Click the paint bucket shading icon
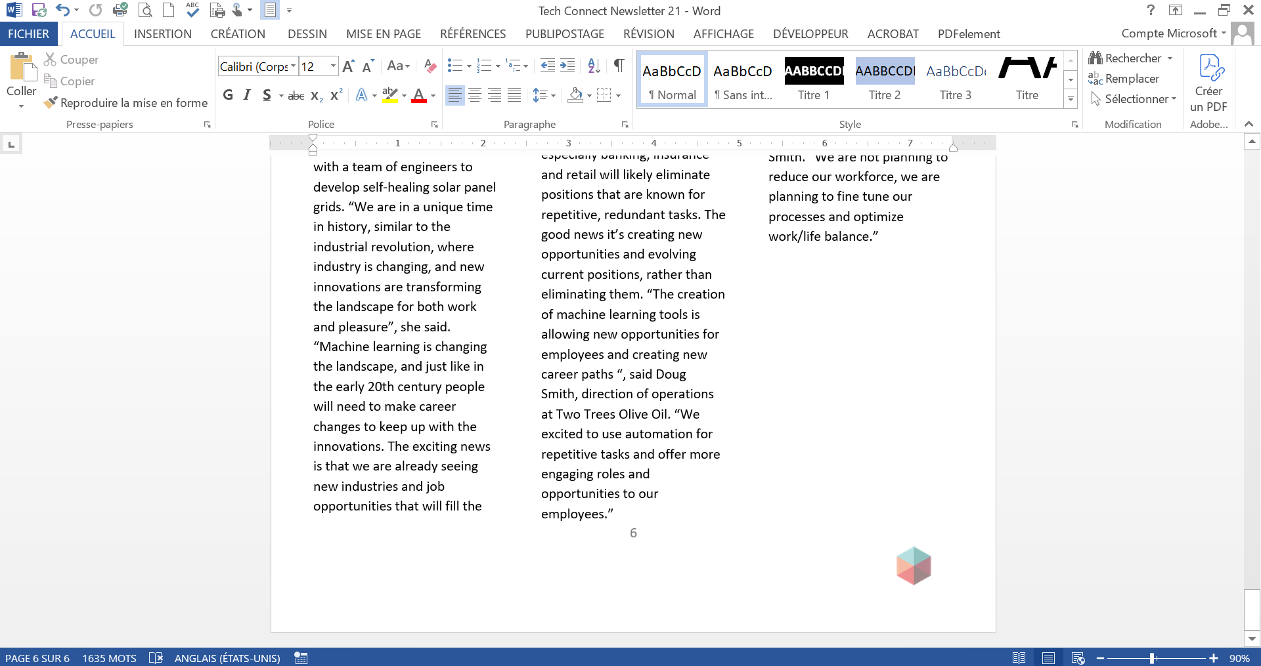1261x666 pixels. click(576, 95)
